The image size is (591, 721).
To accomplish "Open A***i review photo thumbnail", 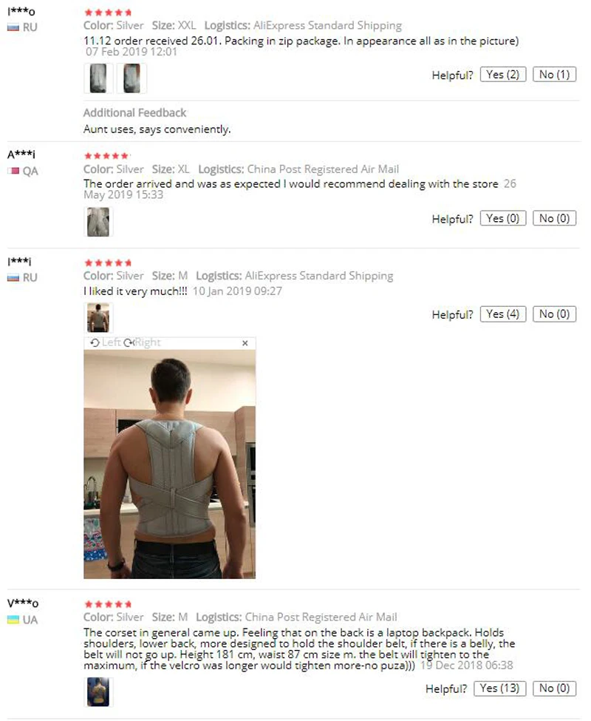I will (98, 222).
